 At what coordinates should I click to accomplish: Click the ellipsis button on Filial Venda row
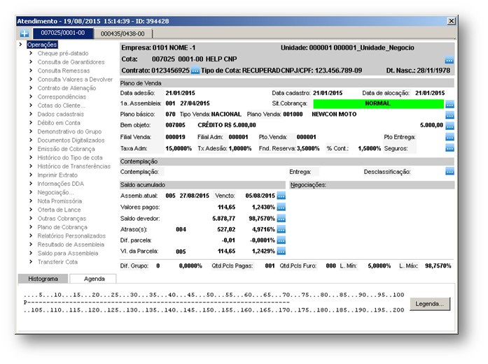[x=449, y=137]
